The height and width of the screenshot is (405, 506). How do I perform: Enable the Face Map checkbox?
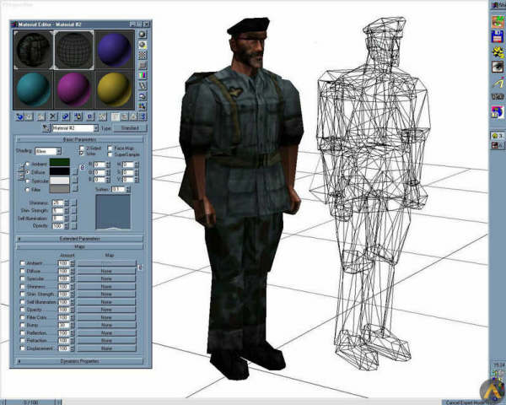coord(110,148)
